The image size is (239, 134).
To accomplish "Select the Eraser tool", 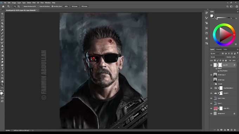I will pos(2,52).
